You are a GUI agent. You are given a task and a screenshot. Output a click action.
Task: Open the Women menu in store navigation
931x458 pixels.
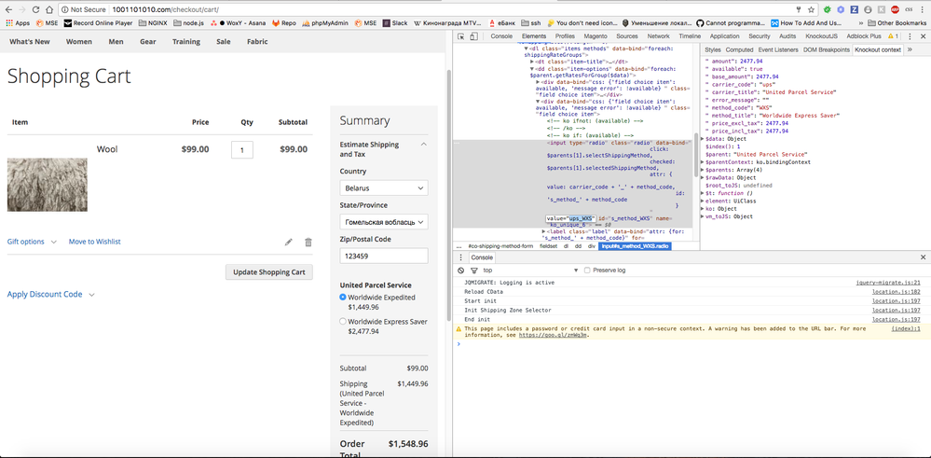78,41
